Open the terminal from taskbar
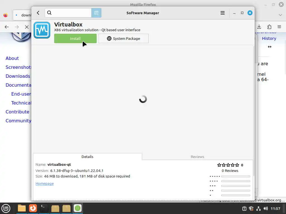 pos(44,208)
